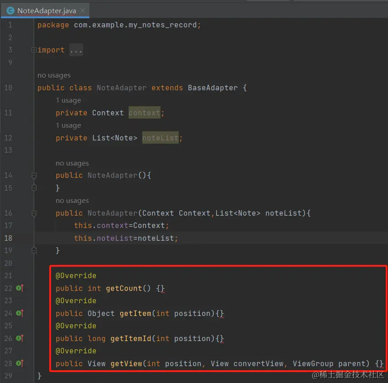
Task: Click the override gutter icon for getItem
Action: click(20, 313)
